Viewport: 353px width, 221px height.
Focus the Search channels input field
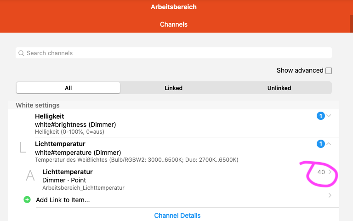175,53
